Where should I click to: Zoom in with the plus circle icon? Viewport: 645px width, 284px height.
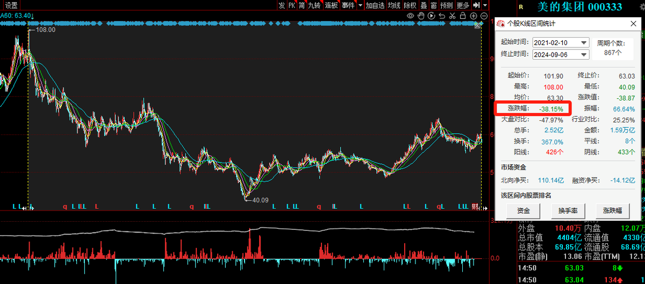pyautogui.click(x=474, y=16)
